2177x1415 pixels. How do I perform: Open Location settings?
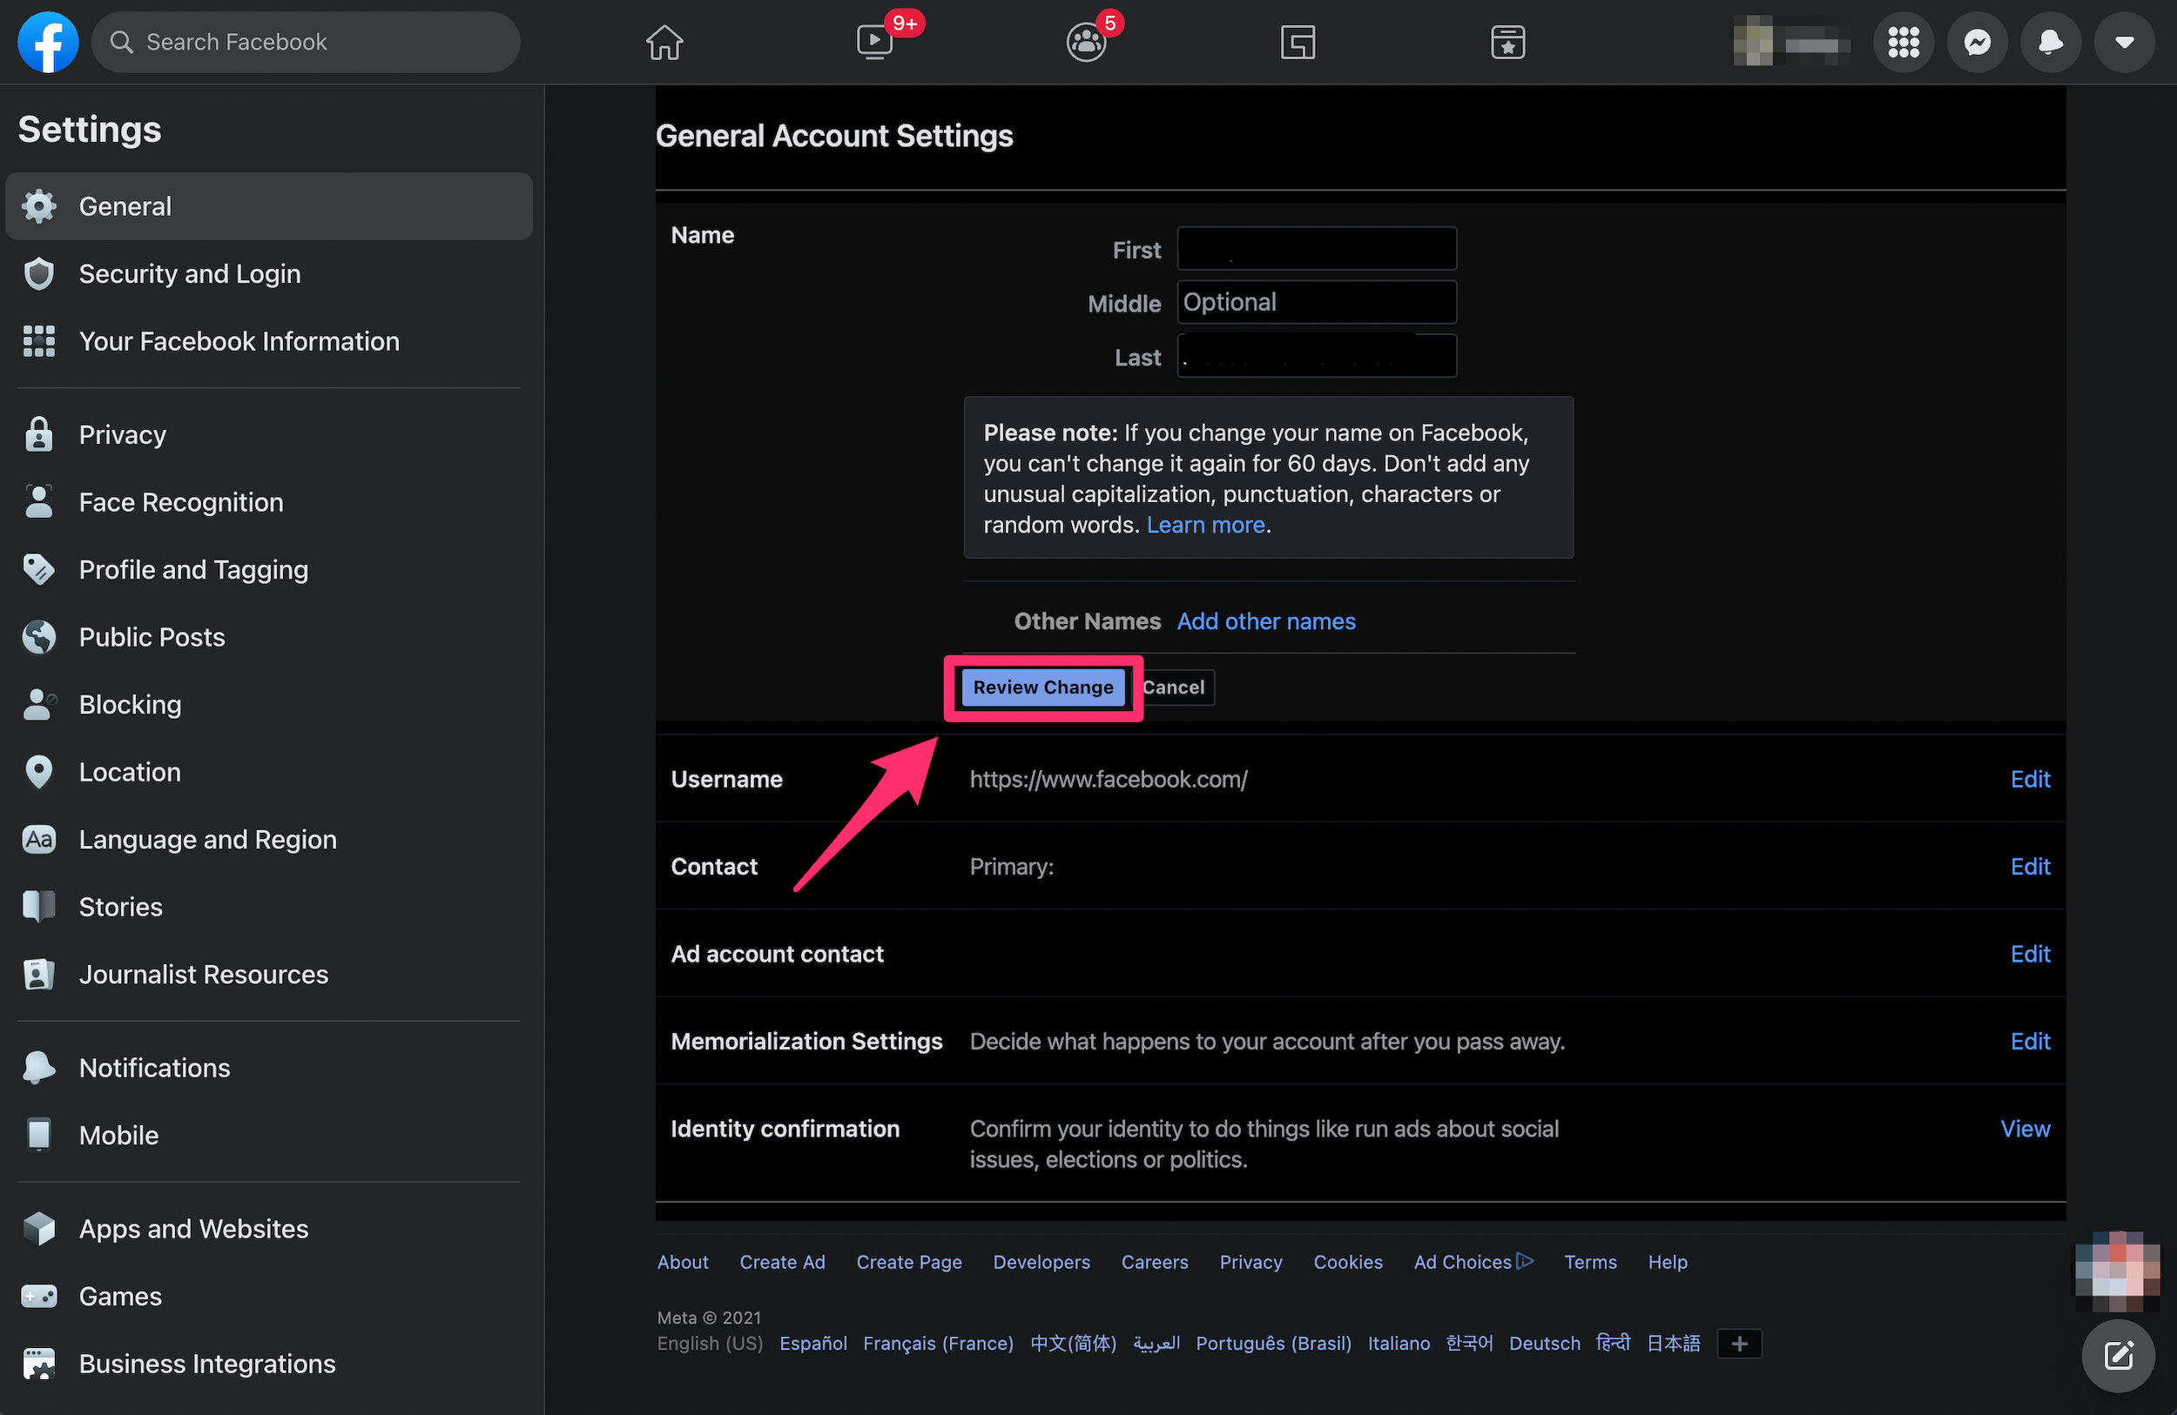[x=269, y=773]
